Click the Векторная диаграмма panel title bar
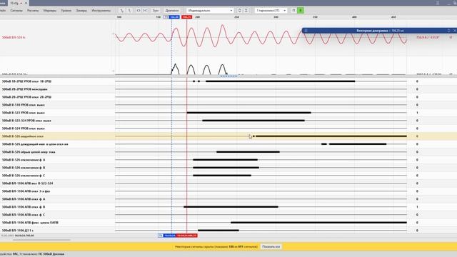 [x=379, y=31]
